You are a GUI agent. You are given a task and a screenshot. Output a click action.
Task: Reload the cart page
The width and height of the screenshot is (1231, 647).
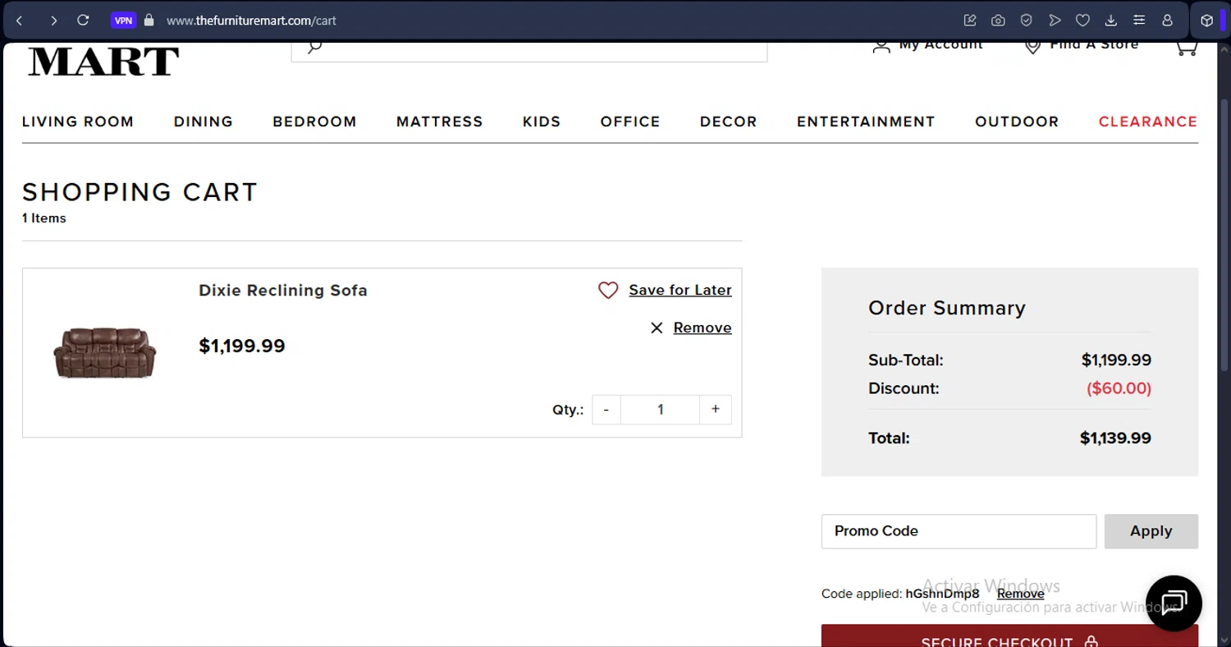click(x=83, y=21)
